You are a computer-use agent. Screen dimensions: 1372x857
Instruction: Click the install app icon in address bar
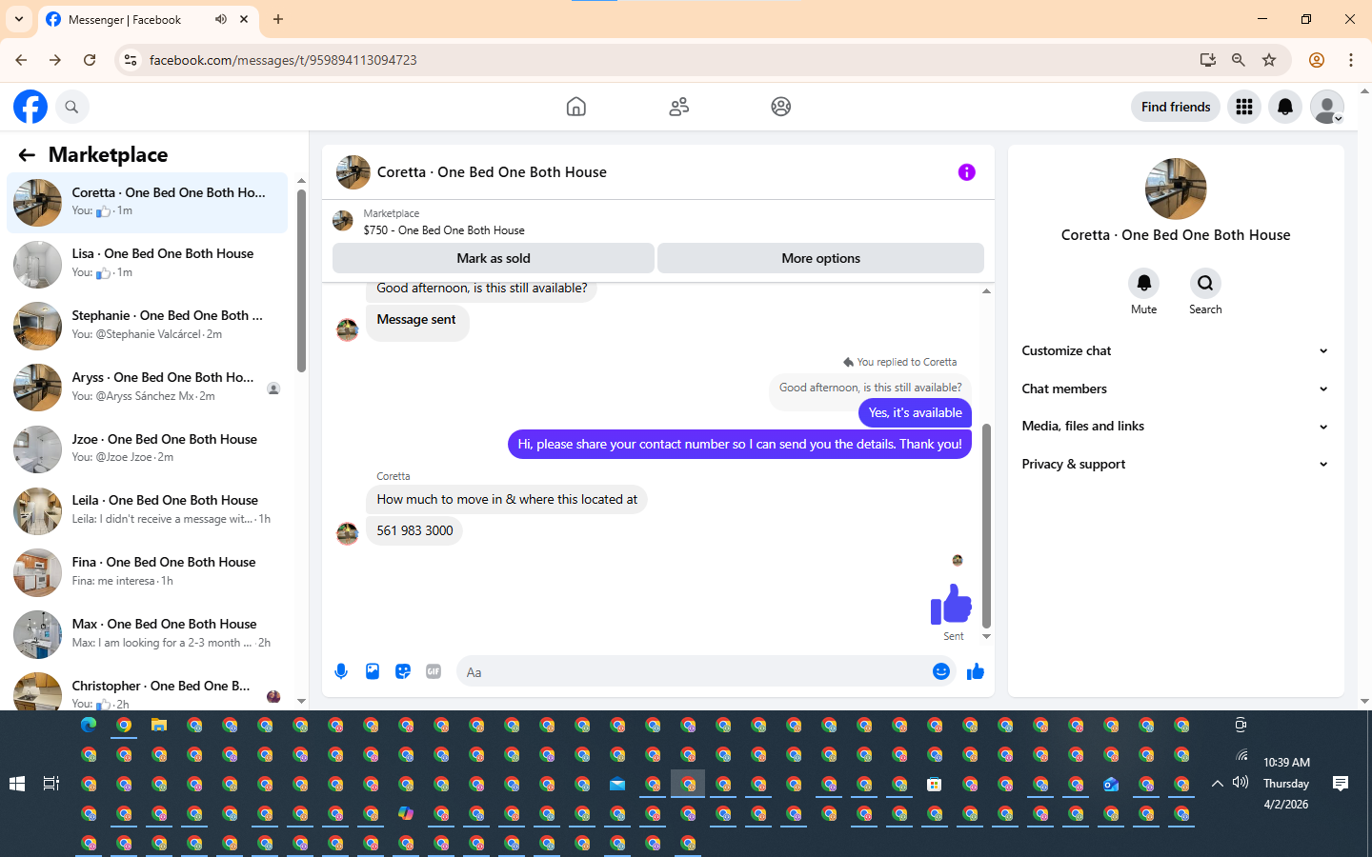click(1208, 60)
